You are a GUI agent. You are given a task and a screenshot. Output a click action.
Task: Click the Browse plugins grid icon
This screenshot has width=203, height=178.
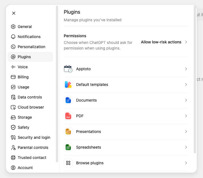[68, 163]
